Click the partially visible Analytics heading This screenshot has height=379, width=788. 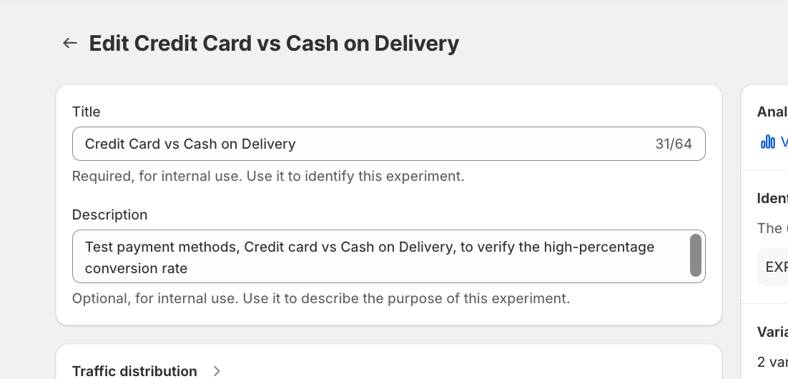[x=772, y=112]
